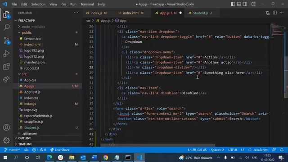Open the View menu
Image resolution: width=288 pixels, height=162 pixels.
tap(53, 4)
